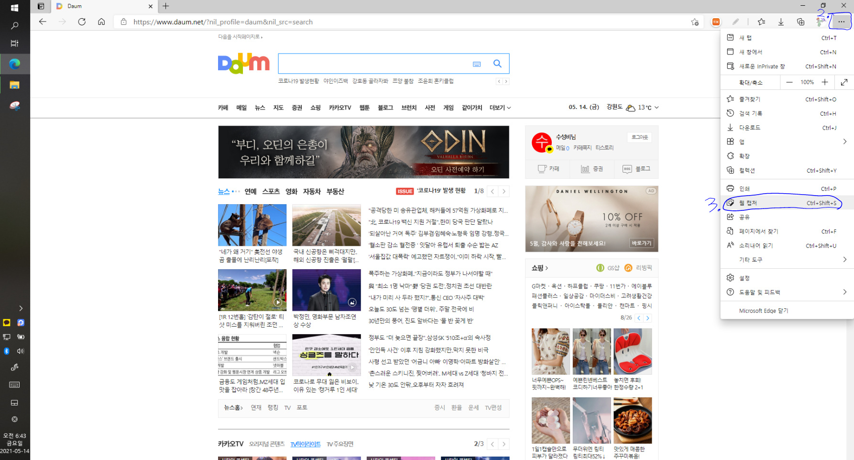Click 바로가기 on Daniel Wellington ad
854x460 pixels.
click(x=642, y=243)
